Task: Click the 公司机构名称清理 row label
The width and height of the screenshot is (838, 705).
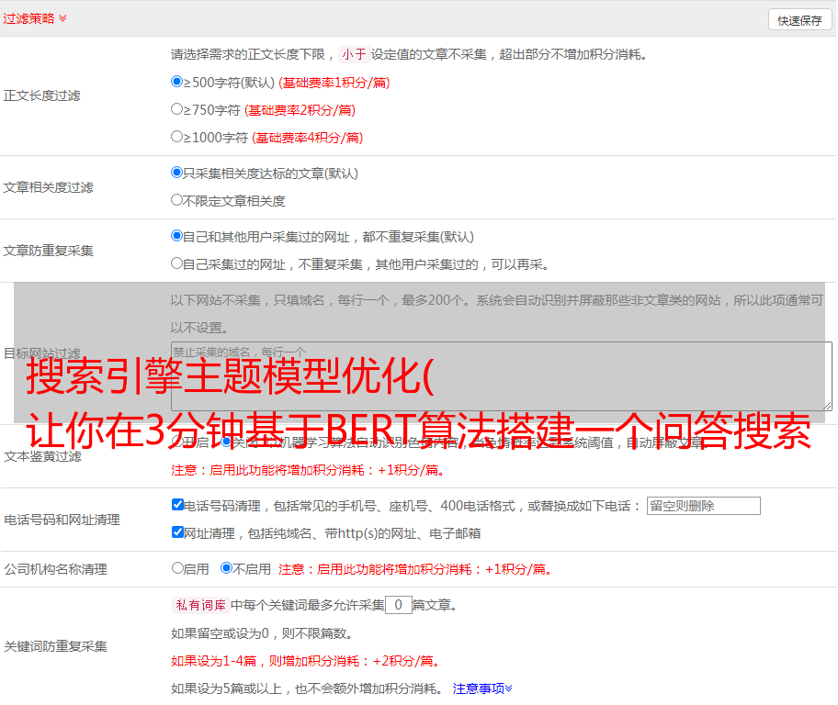Action: (x=55, y=569)
